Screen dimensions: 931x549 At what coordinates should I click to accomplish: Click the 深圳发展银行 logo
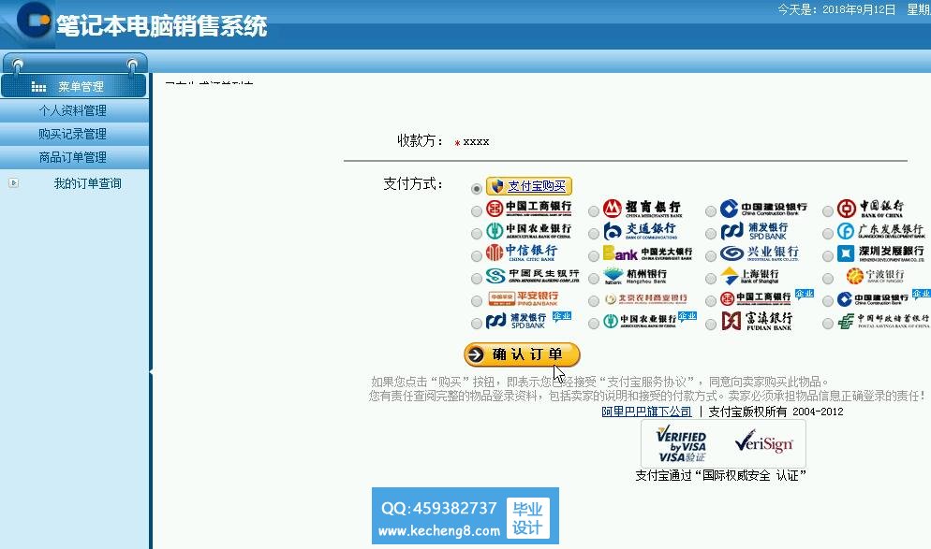[881, 253]
